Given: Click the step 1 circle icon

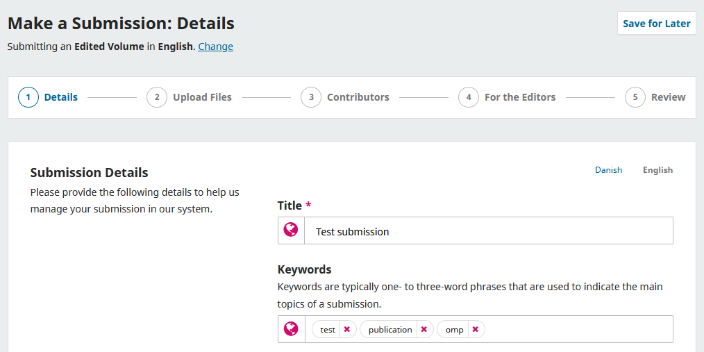Looking at the screenshot, I should click(x=28, y=97).
